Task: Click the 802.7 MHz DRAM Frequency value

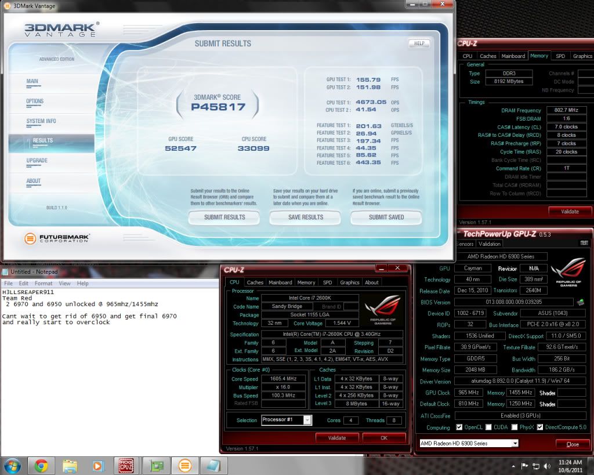Action: tap(566, 110)
